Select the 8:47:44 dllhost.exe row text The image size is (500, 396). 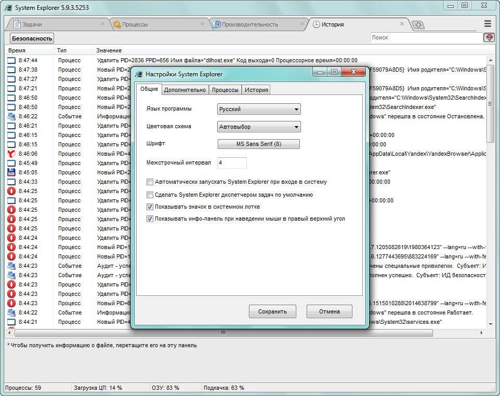227,60
